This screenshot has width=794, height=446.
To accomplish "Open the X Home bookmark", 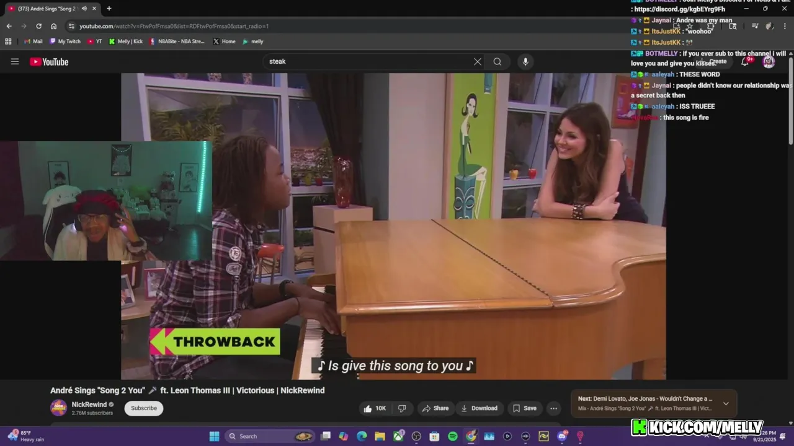I will click(224, 42).
